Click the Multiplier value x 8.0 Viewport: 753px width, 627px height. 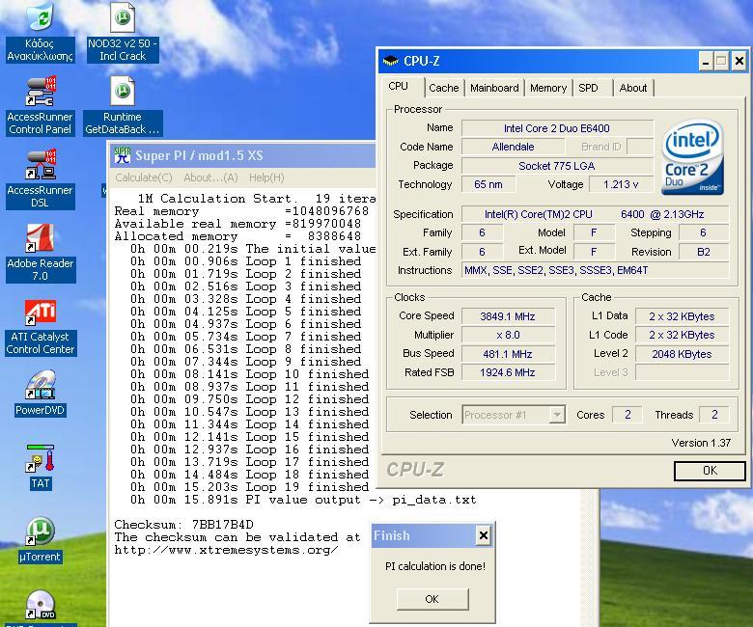tap(508, 335)
